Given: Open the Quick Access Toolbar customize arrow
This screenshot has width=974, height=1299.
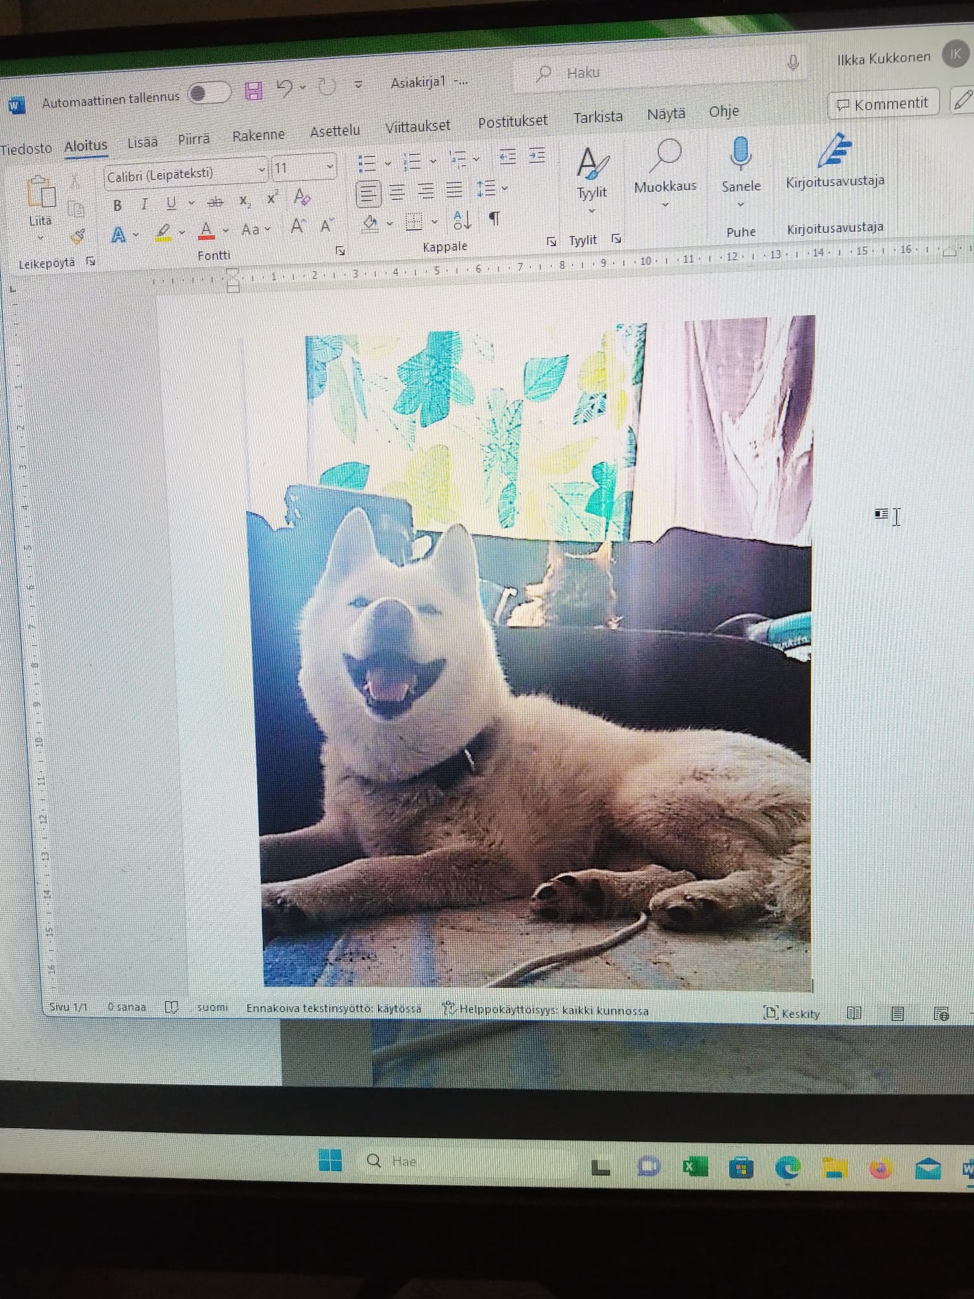Looking at the screenshot, I should (358, 84).
